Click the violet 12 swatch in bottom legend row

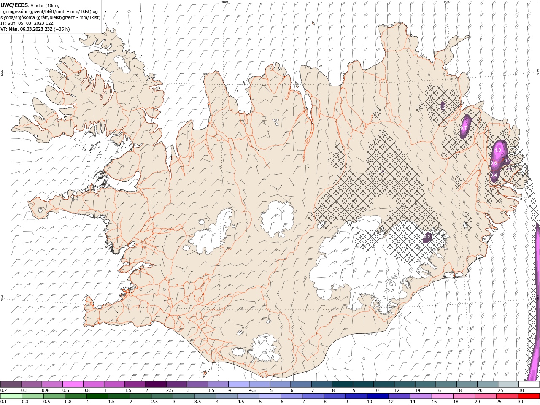point(399,396)
